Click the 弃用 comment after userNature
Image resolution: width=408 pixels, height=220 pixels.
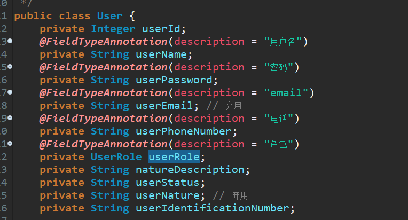pos(240,195)
